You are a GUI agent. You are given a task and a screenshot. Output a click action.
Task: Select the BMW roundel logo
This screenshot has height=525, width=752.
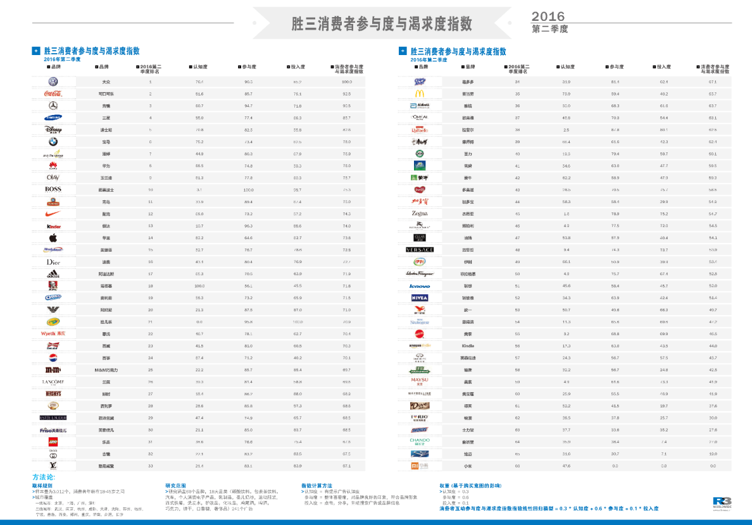pos(53,142)
